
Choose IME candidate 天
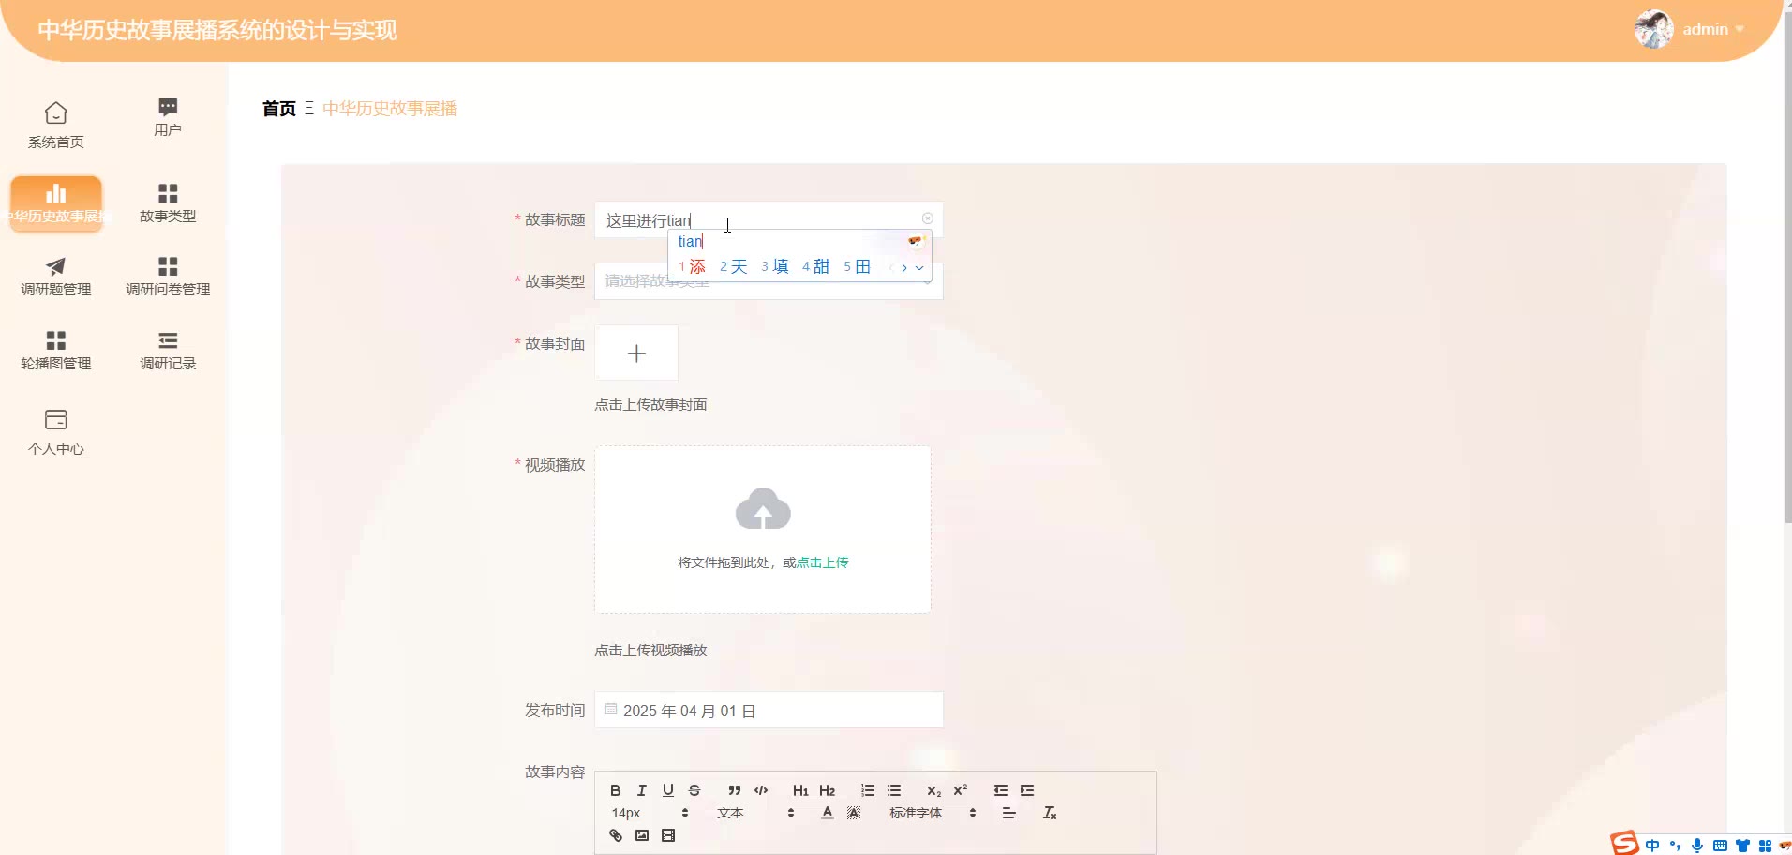click(733, 267)
